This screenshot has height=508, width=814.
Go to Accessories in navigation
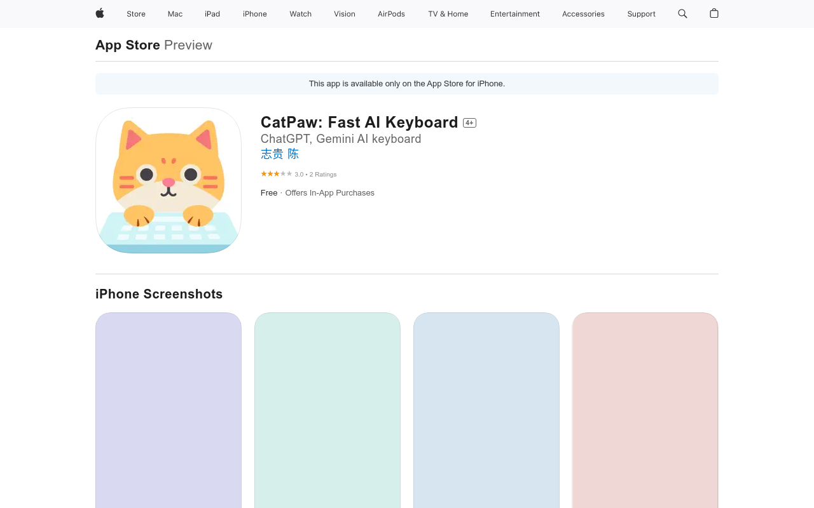point(583,14)
